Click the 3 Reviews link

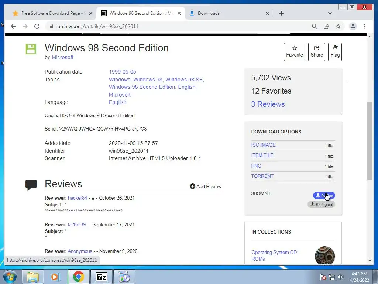268,104
